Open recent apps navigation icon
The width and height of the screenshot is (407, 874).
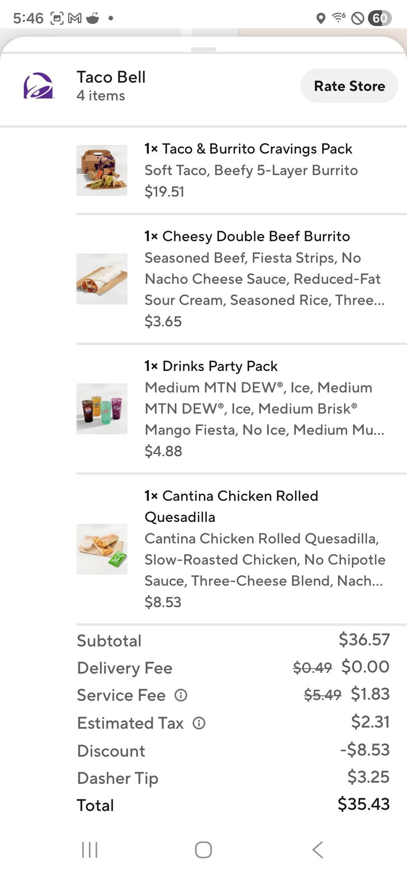(90, 849)
